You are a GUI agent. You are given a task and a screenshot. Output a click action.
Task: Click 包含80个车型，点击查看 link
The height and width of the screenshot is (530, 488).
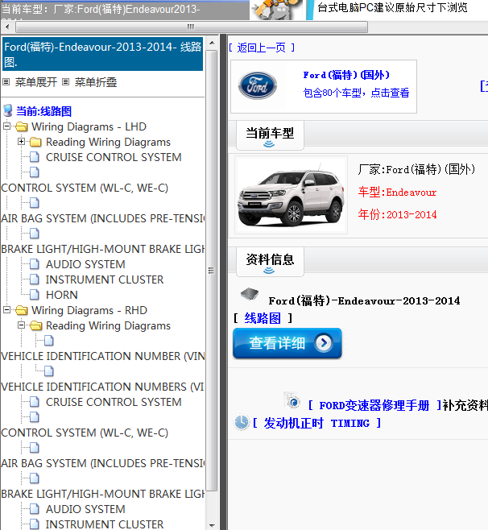click(356, 93)
